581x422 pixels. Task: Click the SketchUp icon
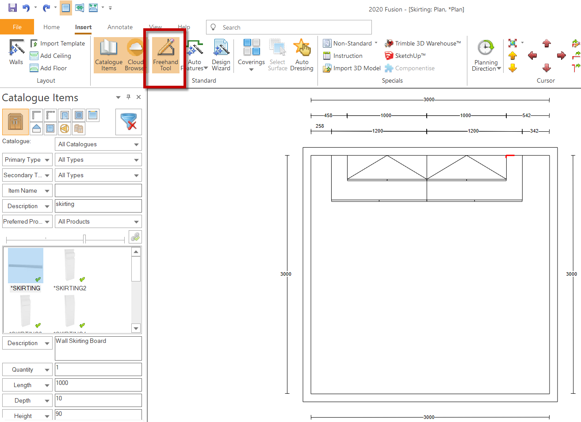pyautogui.click(x=389, y=56)
